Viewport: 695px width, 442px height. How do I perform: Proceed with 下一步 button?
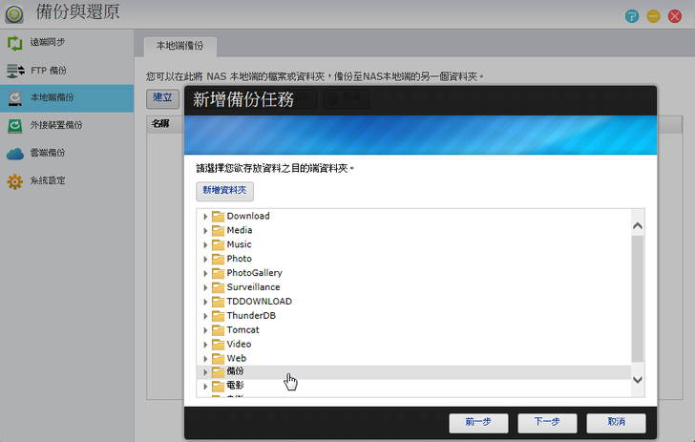(547, 423)
